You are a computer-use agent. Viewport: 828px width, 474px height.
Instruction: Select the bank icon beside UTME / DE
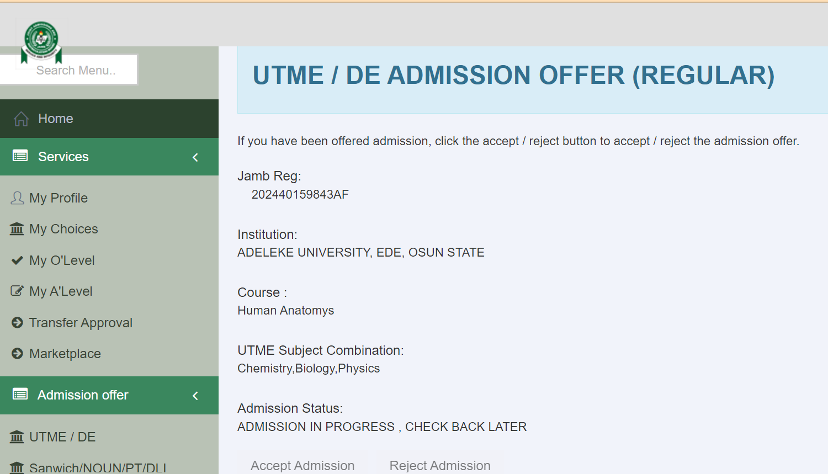17,436
